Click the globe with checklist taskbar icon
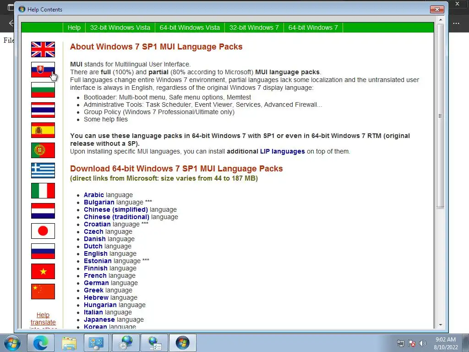Image resolution: width=469 pixels, height=352 pixels. point(154,343)
